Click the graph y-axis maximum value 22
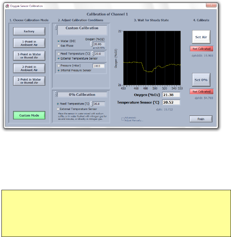This screenshot has width=231, height=237. [120, 31]
